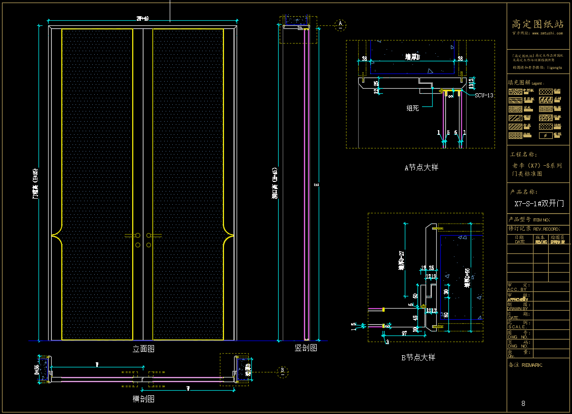Select the 组死 annotation text
Image resolution: width=572 pixels, height=414 pixels.
point(413,107)
